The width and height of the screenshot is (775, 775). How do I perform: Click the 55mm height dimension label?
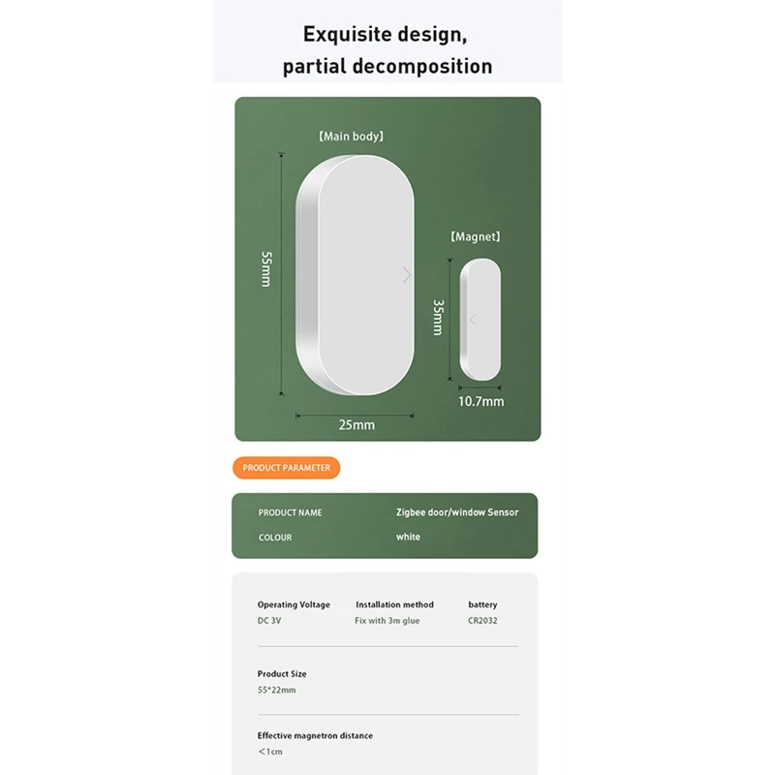pyautogui.click(x=266, y=269)
